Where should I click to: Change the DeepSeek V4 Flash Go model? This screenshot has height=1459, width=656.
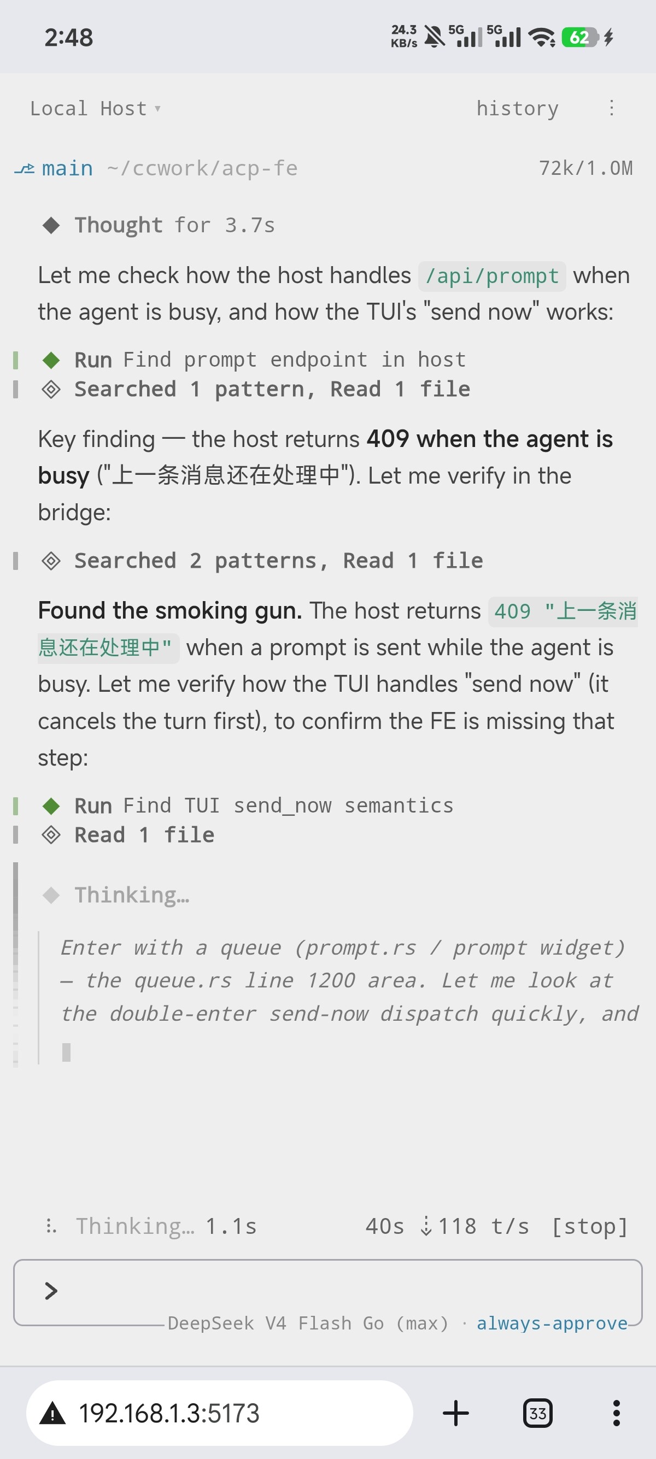pos(308,1323)
